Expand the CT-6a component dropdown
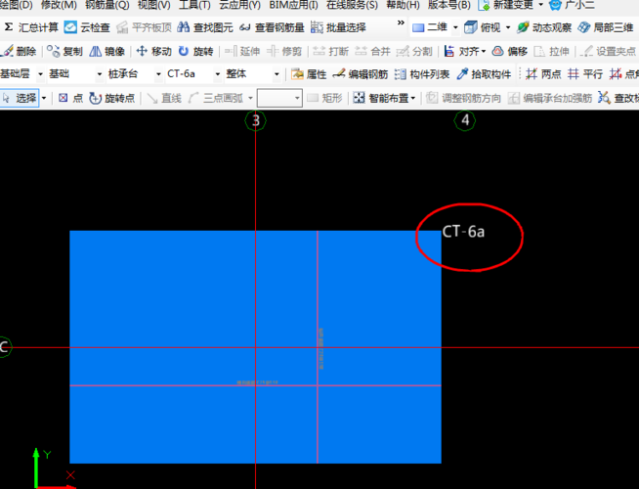Viewport: 639px width, 489px height. click(x=217, y=74)
